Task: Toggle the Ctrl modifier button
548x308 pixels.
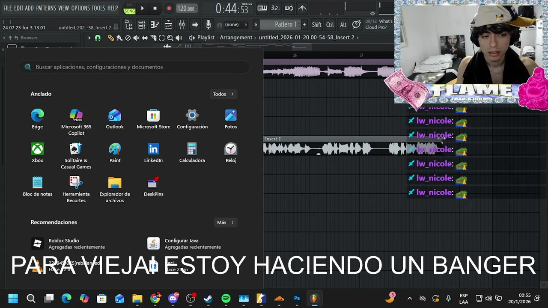Action: click(x=330, y=25)
